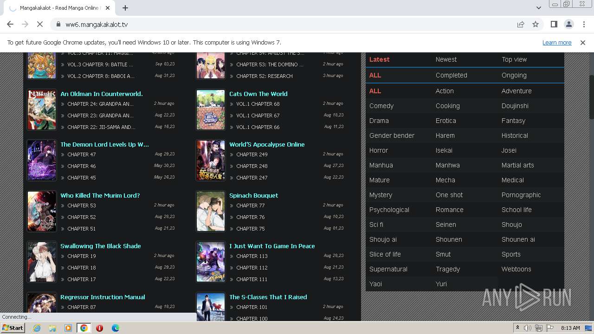Read Chapter 24: Grandpa An... entry
The height and width of the screenshot is (334, 594).
pos(100,104)
